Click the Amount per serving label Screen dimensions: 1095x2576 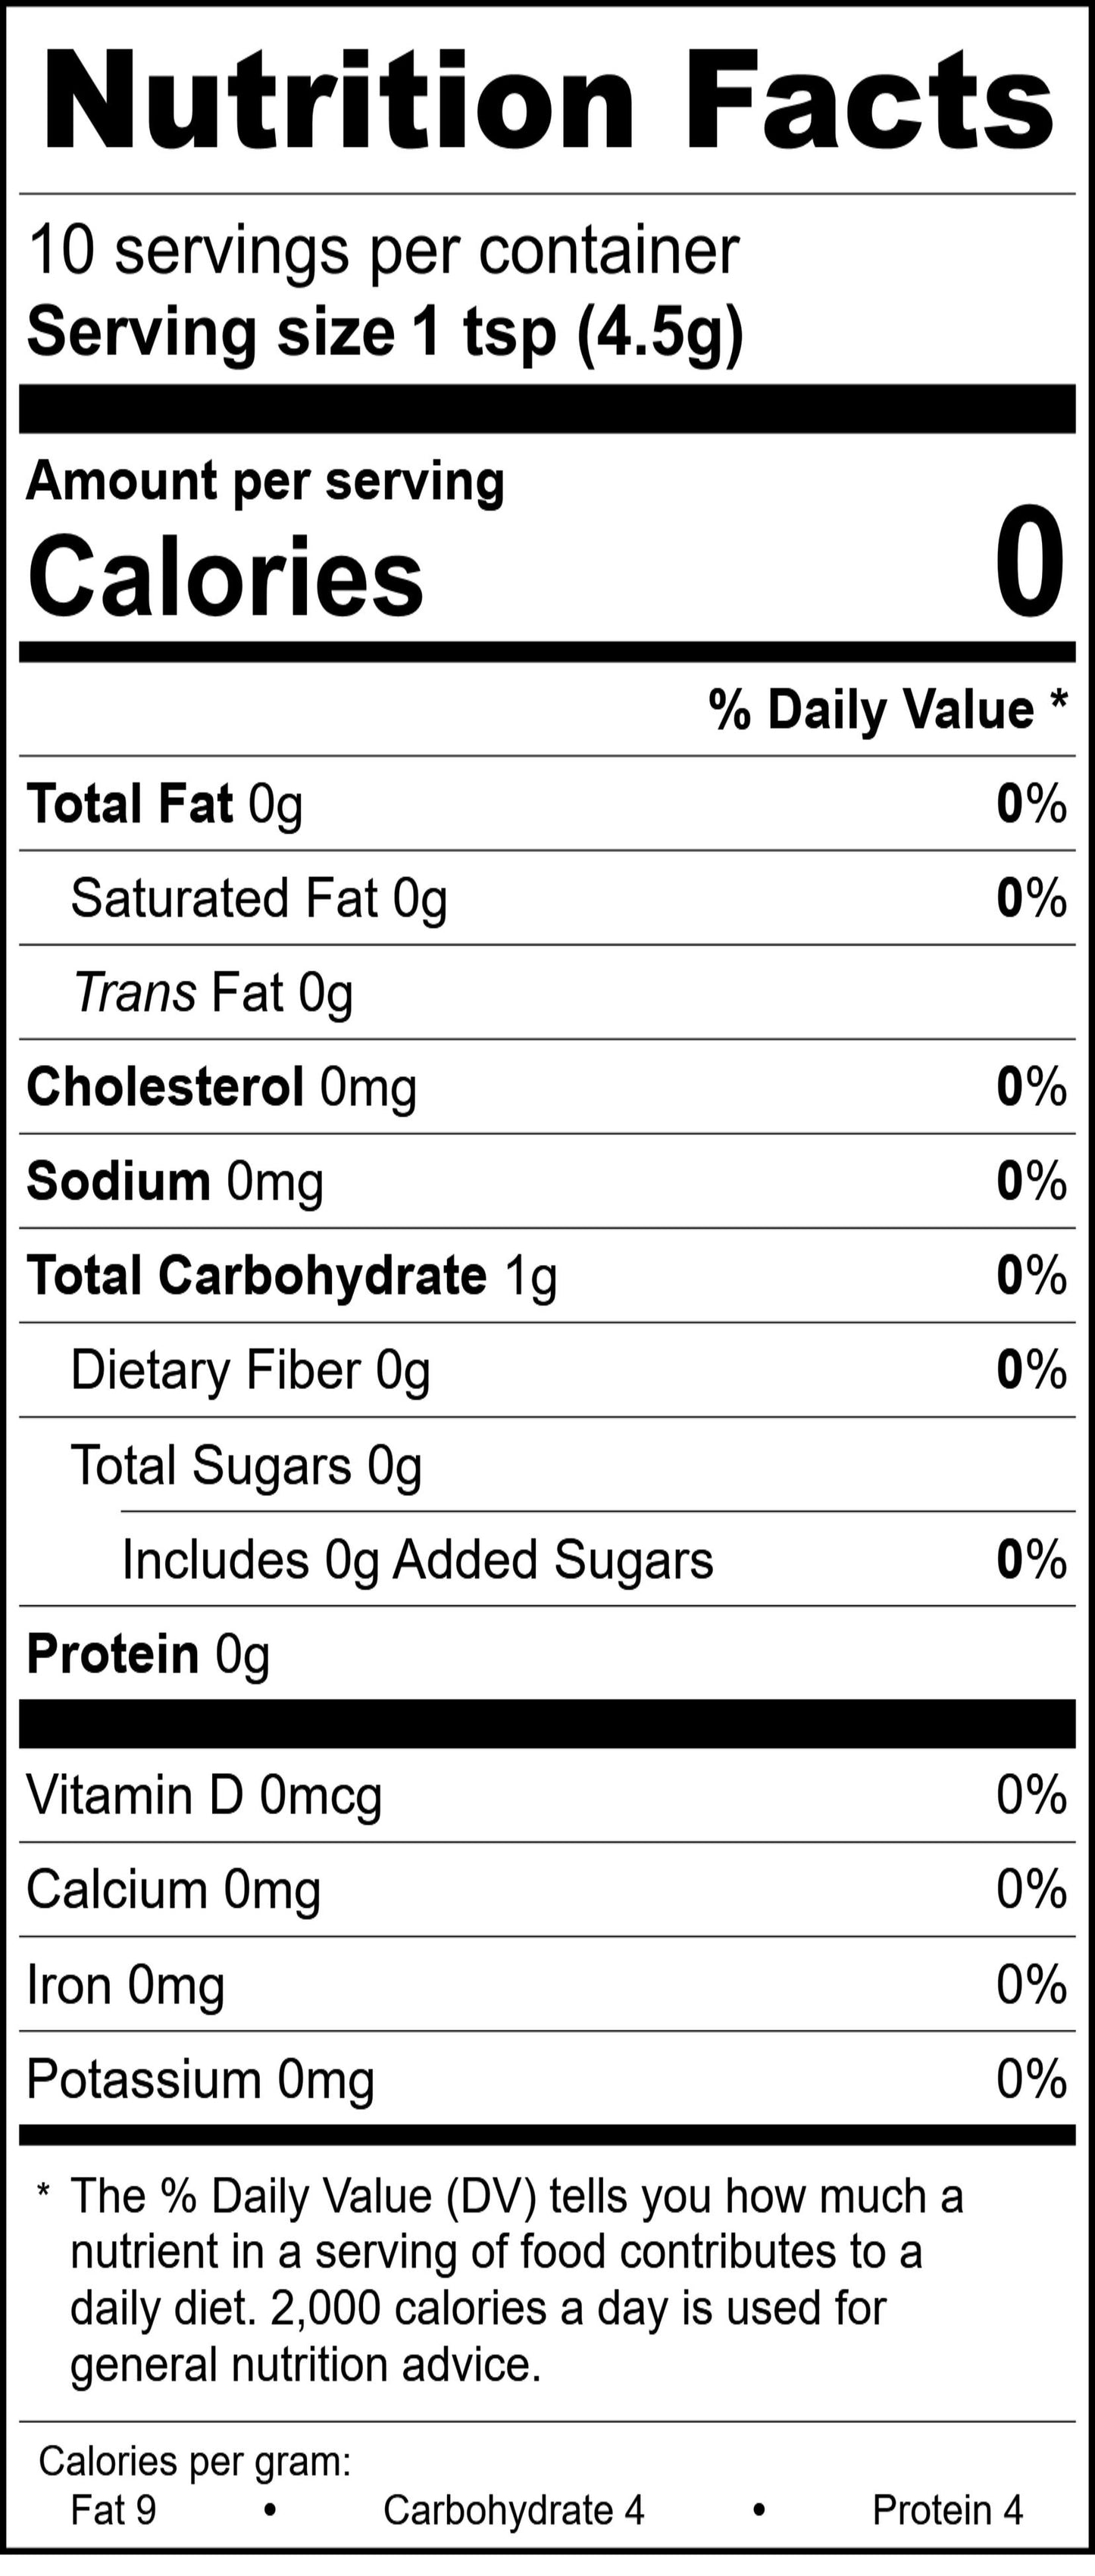click(x=265, y=481)
